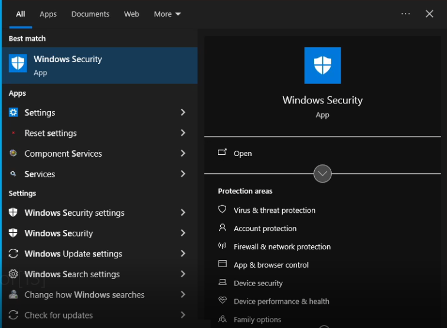Expand the Windows Update settings chevron
Screen dimensions: 447x328
pyautogui.click(x=183, y=254)
